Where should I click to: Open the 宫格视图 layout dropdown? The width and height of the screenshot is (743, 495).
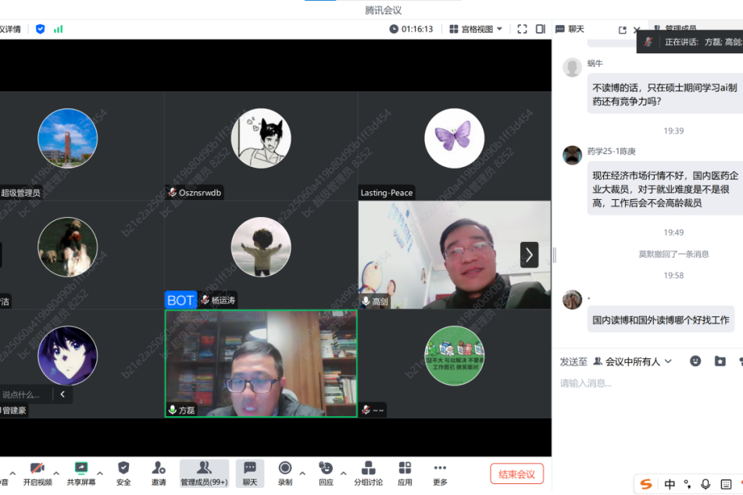tap(477, 29)
